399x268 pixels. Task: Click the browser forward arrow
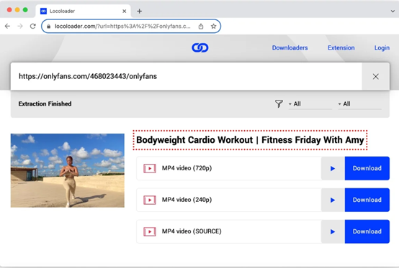[20, 26]
